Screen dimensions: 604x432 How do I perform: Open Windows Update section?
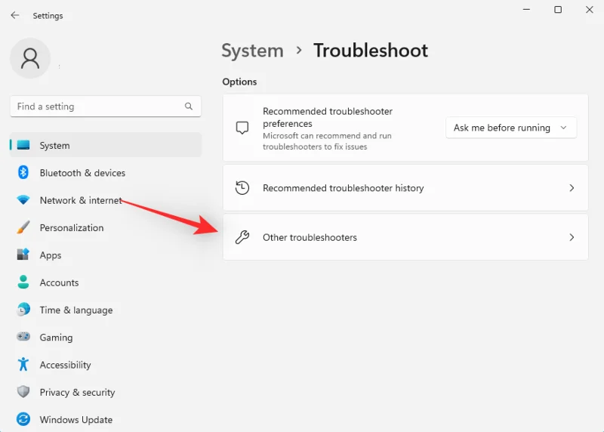[75, 420]
